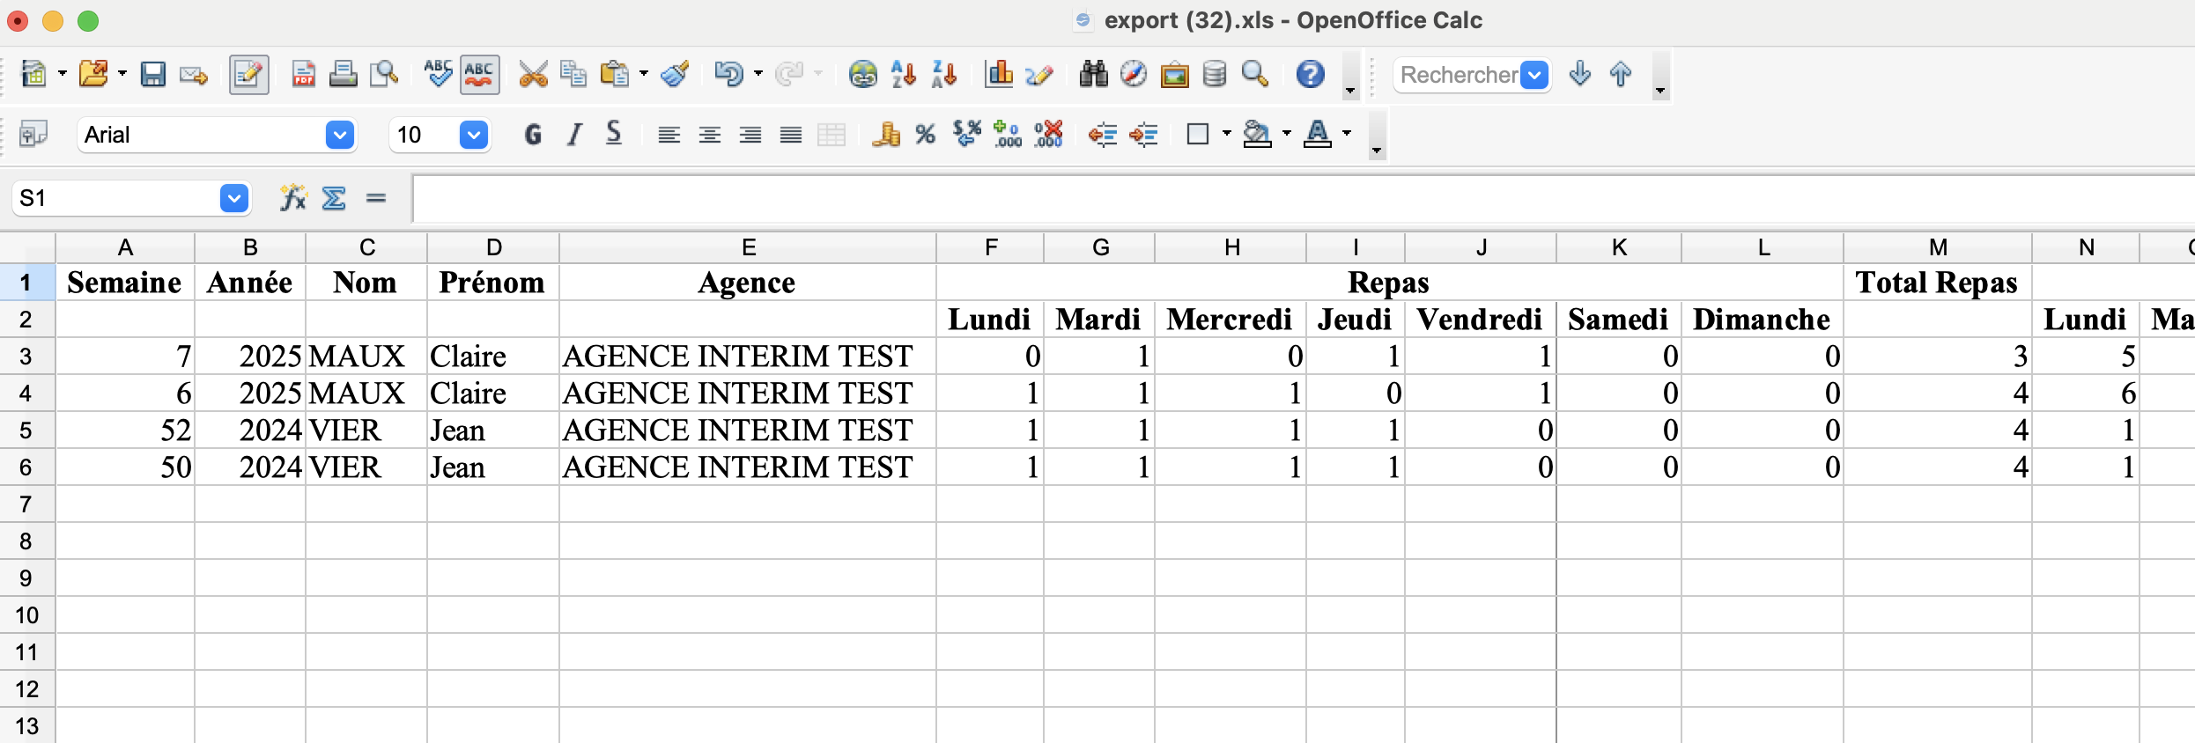
Task: Apply Font Color A swatch
Action: pyautogui.click(x=1317, y=134)
